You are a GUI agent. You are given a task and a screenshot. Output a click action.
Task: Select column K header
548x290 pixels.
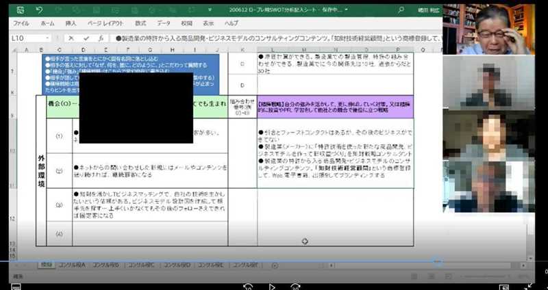tap(242, 50)
